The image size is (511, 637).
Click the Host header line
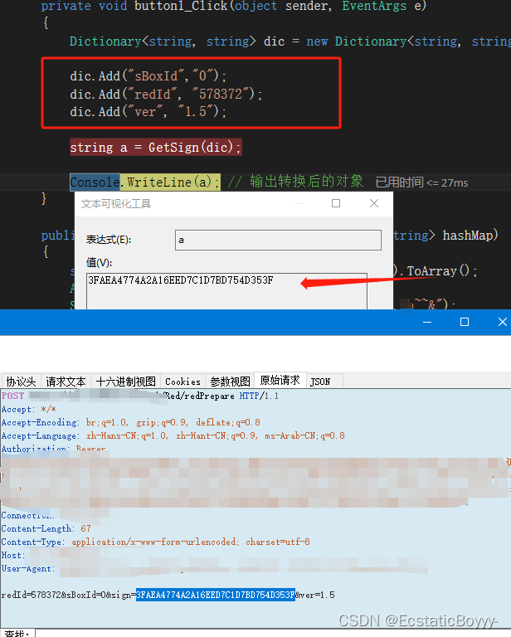[x=13, y=556]
